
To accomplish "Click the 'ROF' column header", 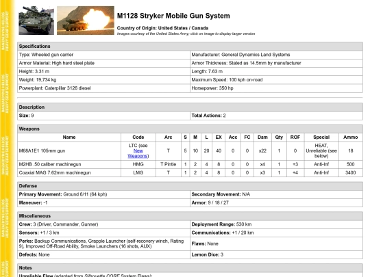I will pyautogui.click(x=295, y=137).
